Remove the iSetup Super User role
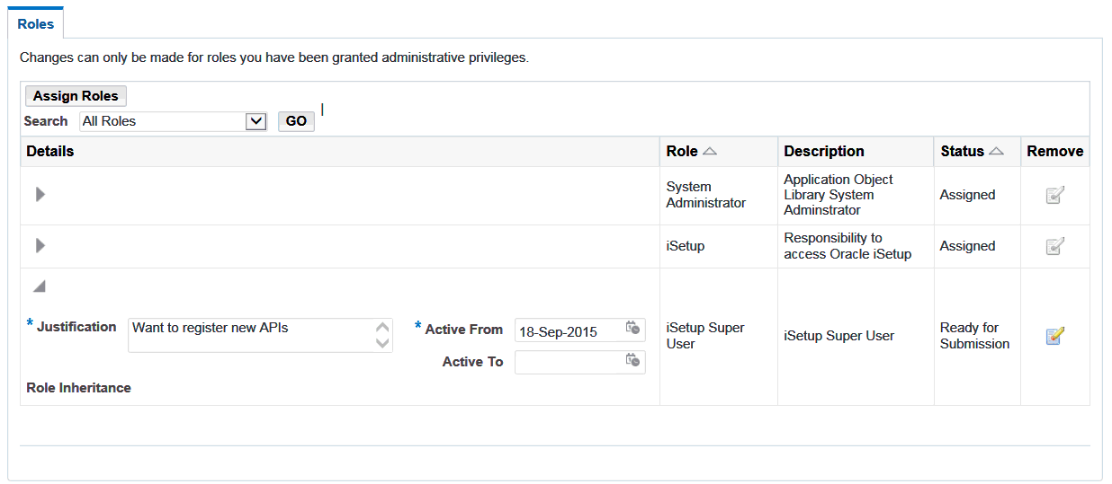The height and width of the screenshot is (484, 1112). pos(1055,336)
